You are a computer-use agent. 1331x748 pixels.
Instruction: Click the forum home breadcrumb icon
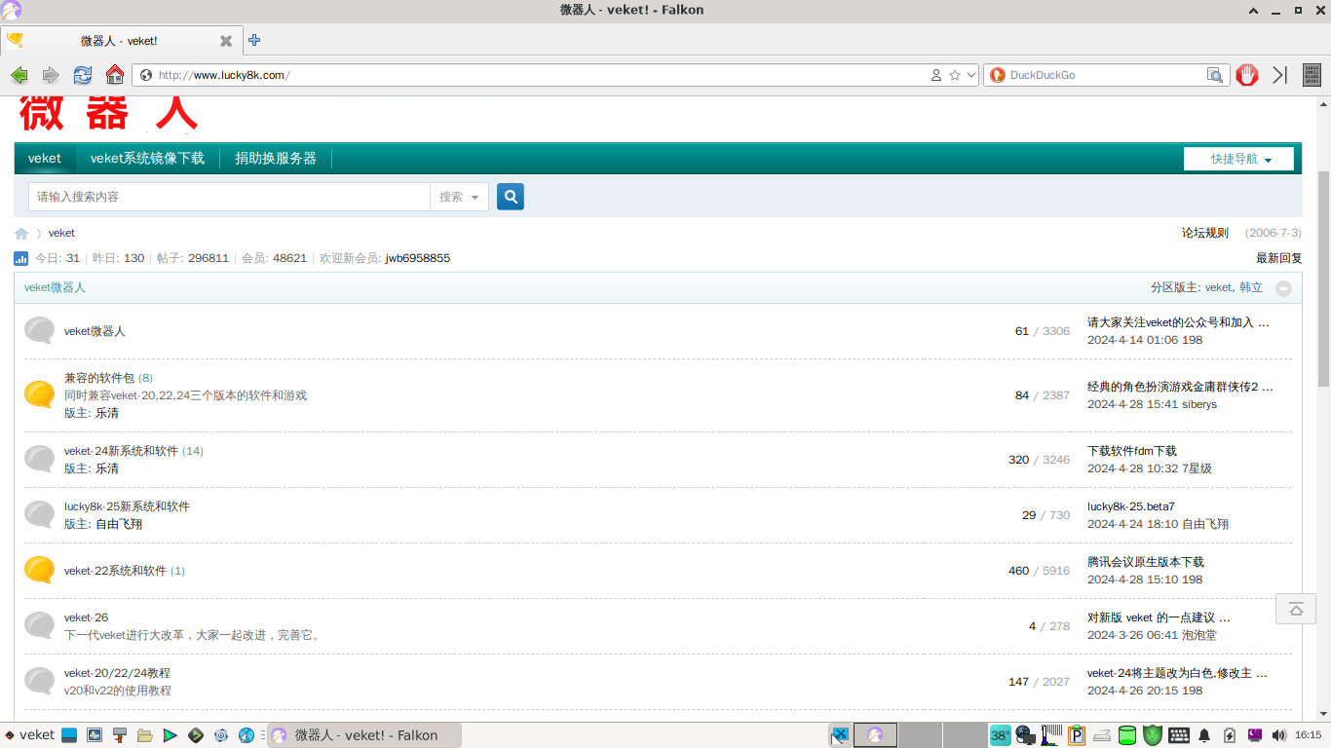pyautogui.click(x=21, y=234)
